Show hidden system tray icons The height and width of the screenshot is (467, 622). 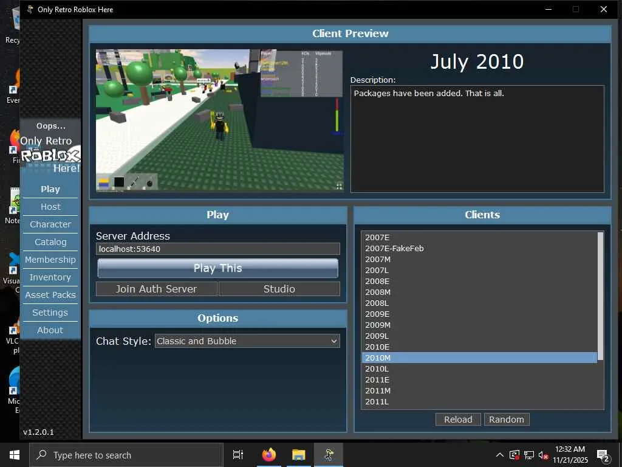tap(500, 455)
